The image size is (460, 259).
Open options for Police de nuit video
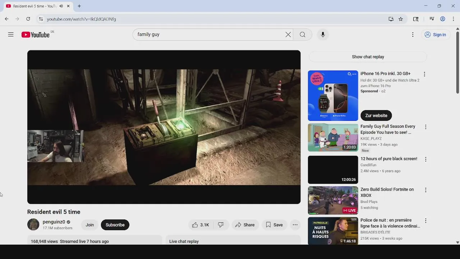[x=425, y=221]
